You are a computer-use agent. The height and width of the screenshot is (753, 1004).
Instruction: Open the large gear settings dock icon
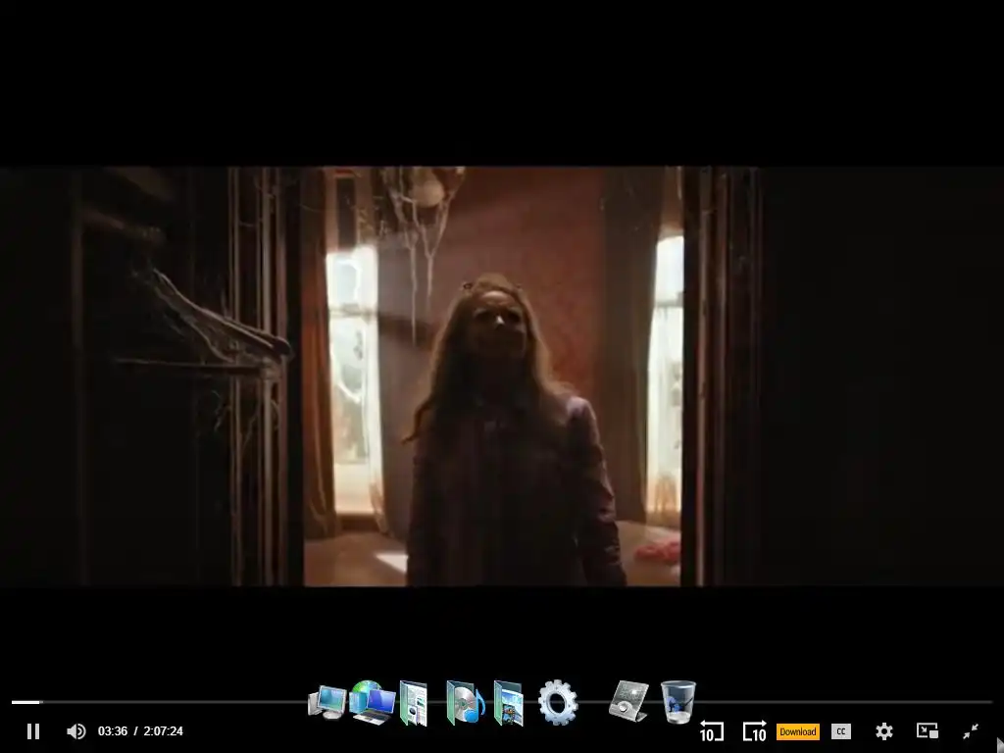558,702
